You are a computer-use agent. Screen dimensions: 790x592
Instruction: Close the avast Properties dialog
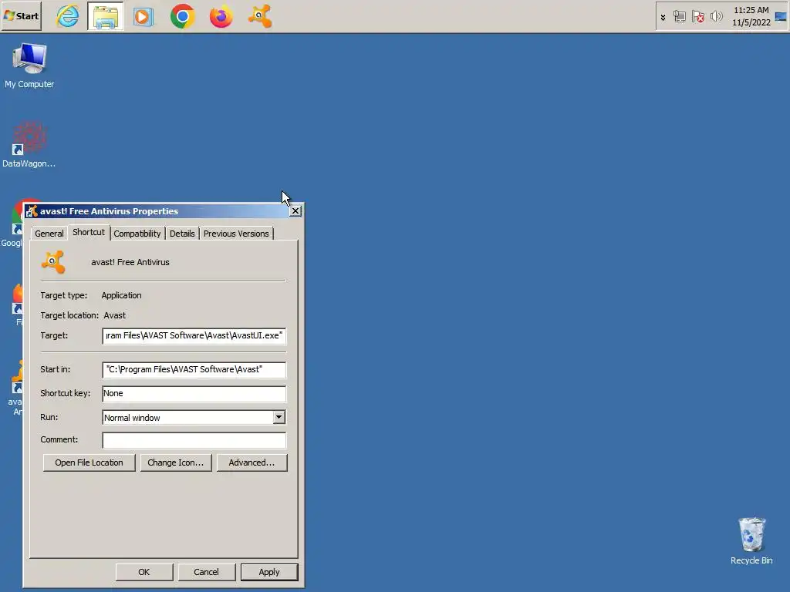coord(295,211)
